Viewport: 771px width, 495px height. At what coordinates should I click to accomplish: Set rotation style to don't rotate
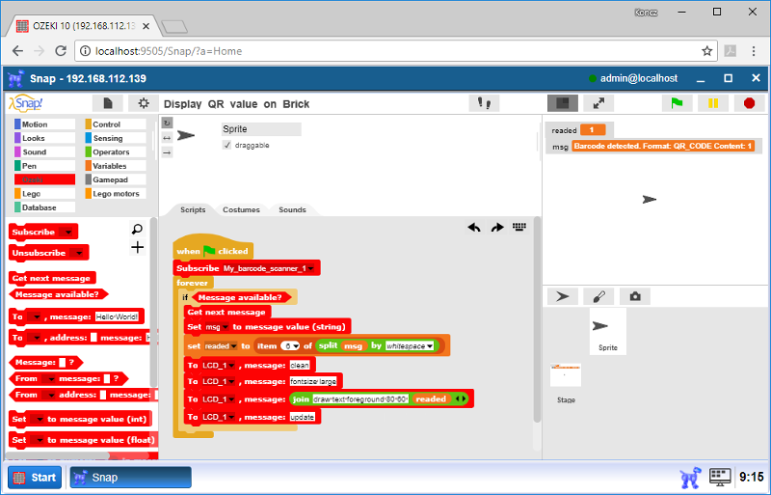[x=167, y=152]
